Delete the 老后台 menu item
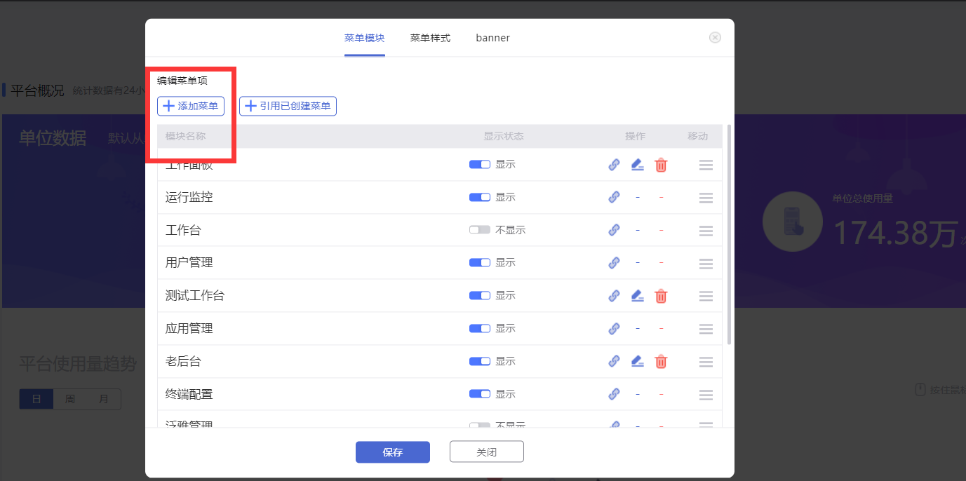The width and height of the screenshot is (966, 481). pos(661,362)
